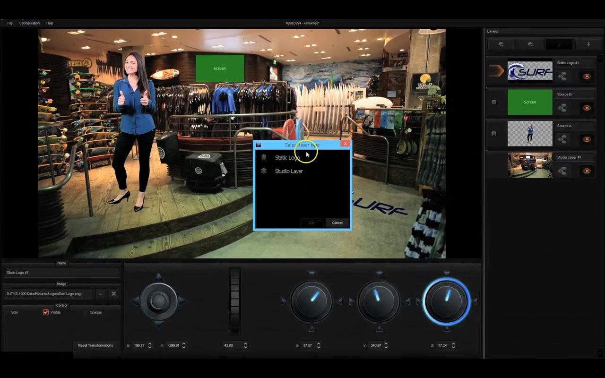Image resolution: width=605 pixels, height=378 pixels.
Task: Click the remove layer icon in Layers toolbar
Action: pos(530,44)
